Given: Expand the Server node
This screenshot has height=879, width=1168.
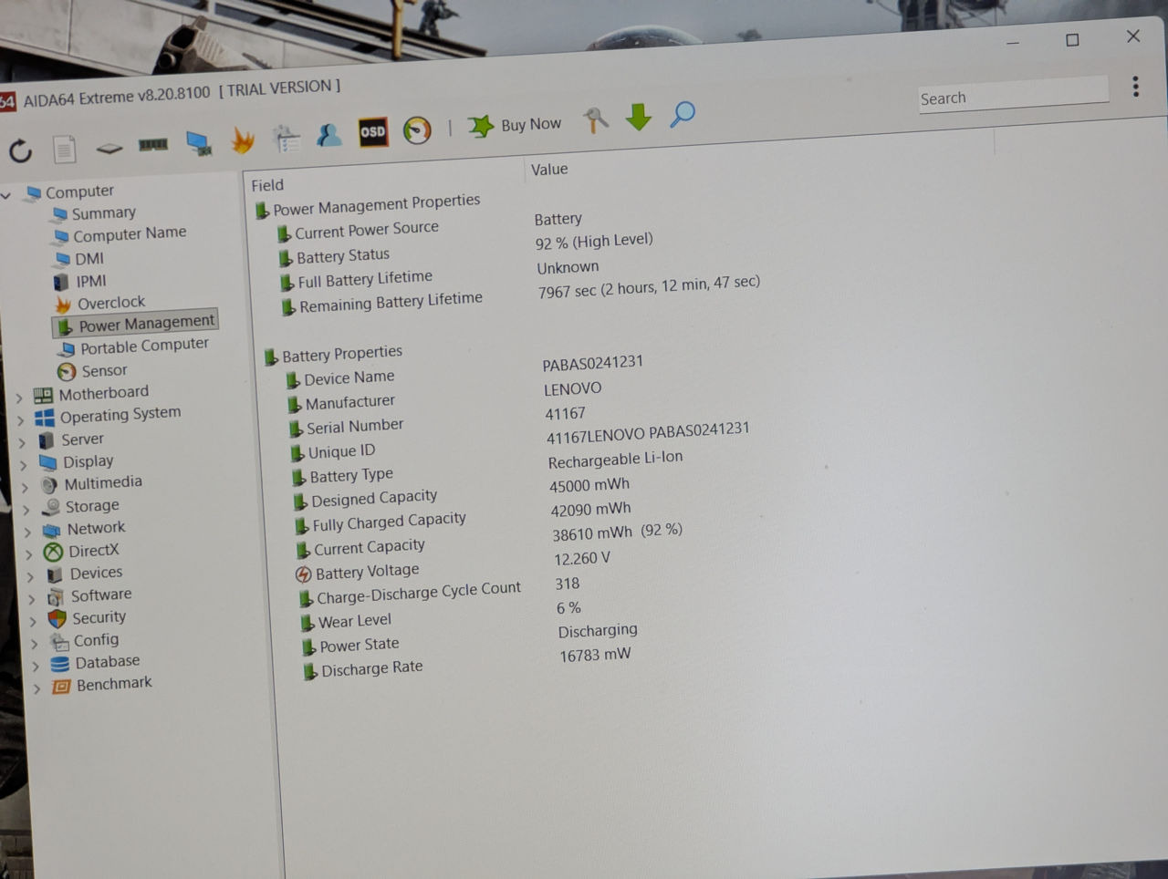Looking at the screenshot, I should 23,442.
